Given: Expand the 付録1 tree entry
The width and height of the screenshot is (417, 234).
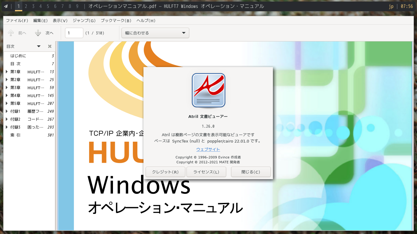Looking at the screenshot, I should pos(7,112).
